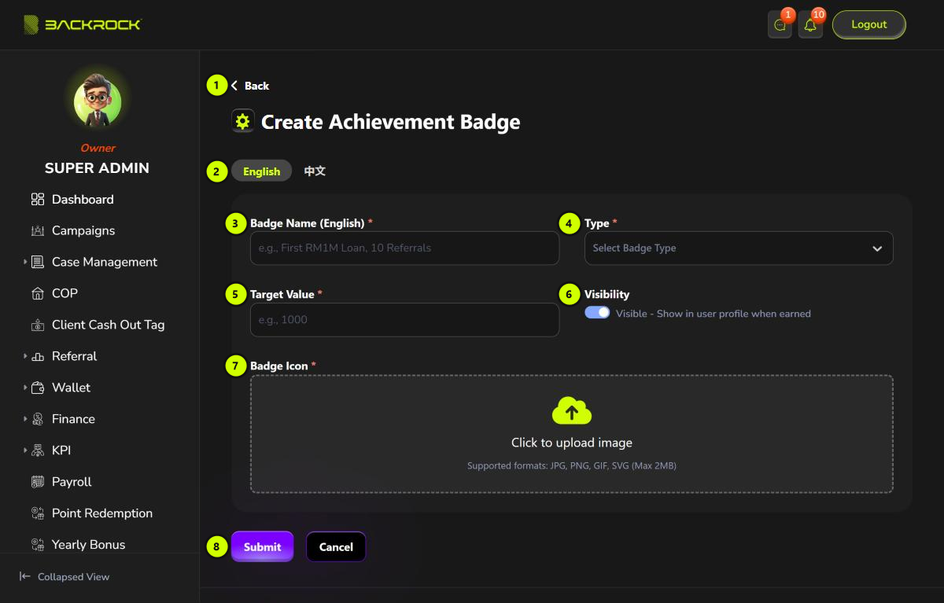Expand the Wallet submenu arrow

pos(24,388)
